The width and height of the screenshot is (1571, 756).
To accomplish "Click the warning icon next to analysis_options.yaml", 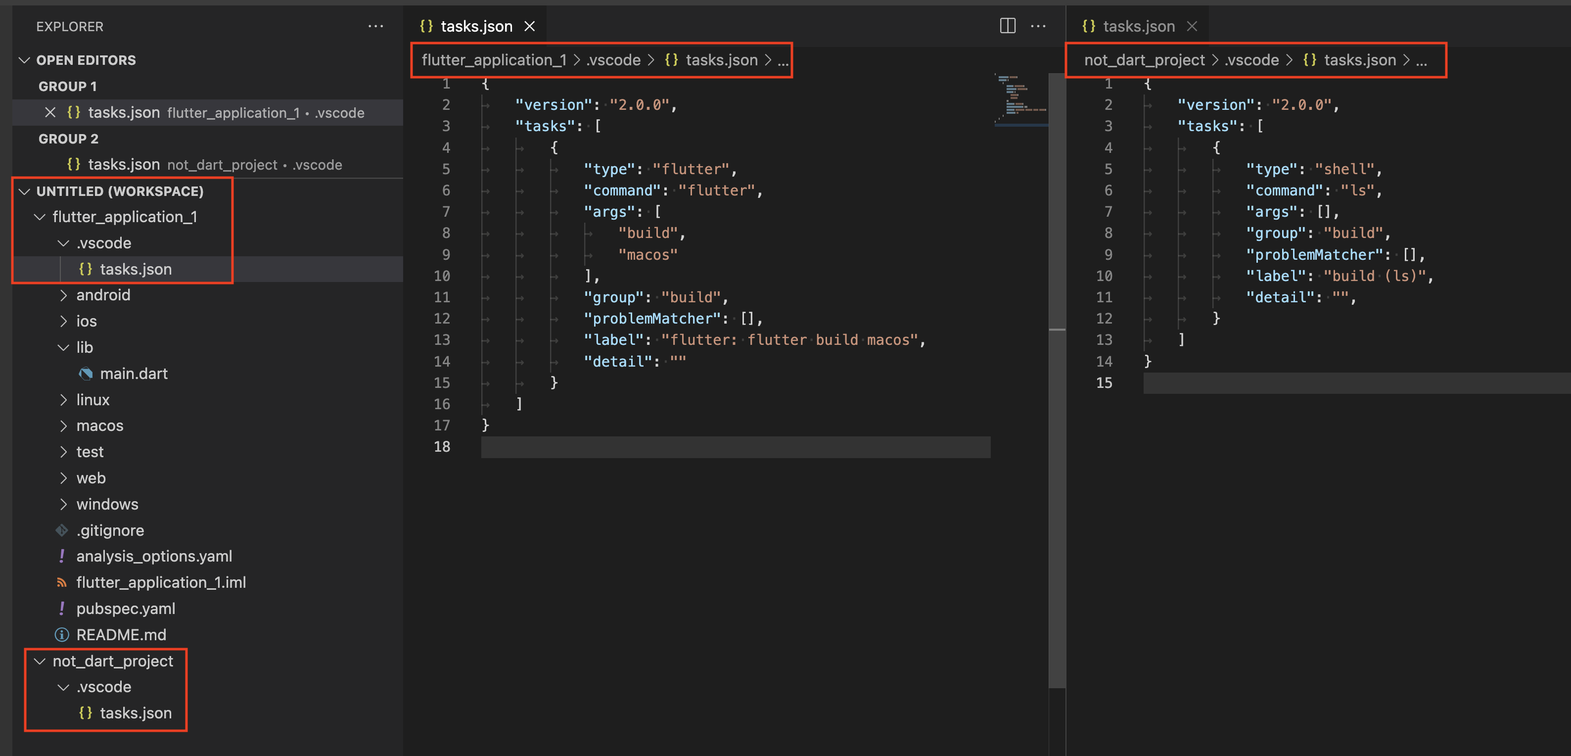I will pyautogui.click(x=62, y=556).
